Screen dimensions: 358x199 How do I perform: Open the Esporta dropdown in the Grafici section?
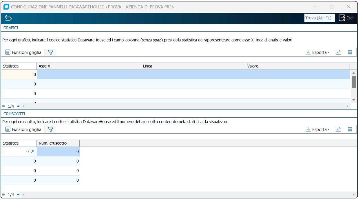click(x=318, y=52)
